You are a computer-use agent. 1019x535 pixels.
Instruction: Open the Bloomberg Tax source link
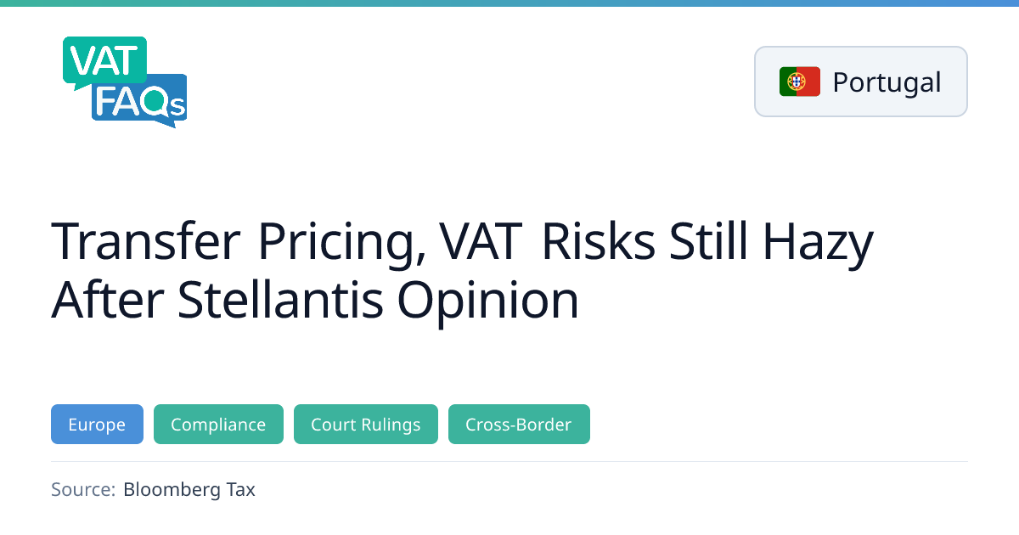[189, 489]
